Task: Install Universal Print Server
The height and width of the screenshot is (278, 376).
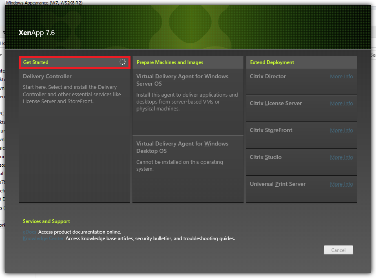Action: click(x=278, y=184)
